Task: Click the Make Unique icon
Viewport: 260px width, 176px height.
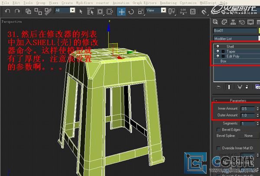Action: tap(240, 87)
